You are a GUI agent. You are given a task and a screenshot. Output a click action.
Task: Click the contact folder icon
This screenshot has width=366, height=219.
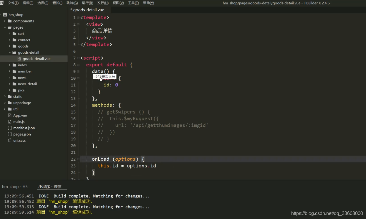(x=14, y=40)
